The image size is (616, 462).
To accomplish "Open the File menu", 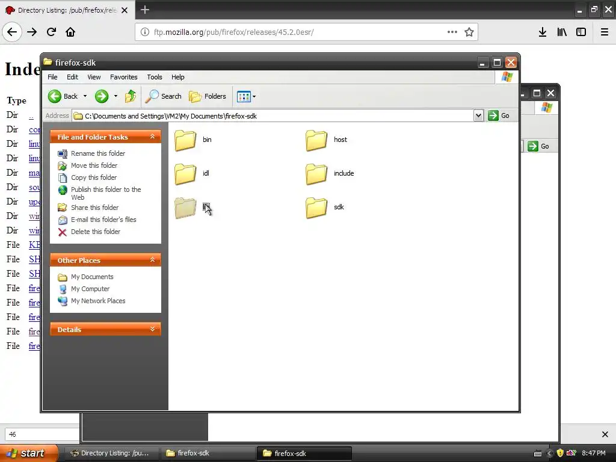I will click(x=52, y=77).
